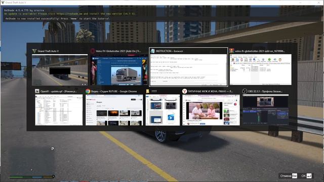Click the Yandex Browser icon in the switcher
This screenshot has height=182, width=324.
(x=184, y=91)
